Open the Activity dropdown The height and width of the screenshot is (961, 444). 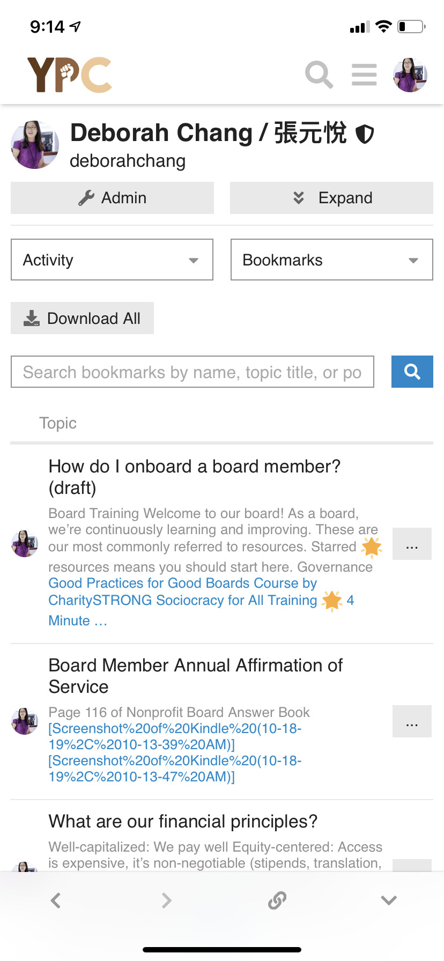(x=112, y=260)
